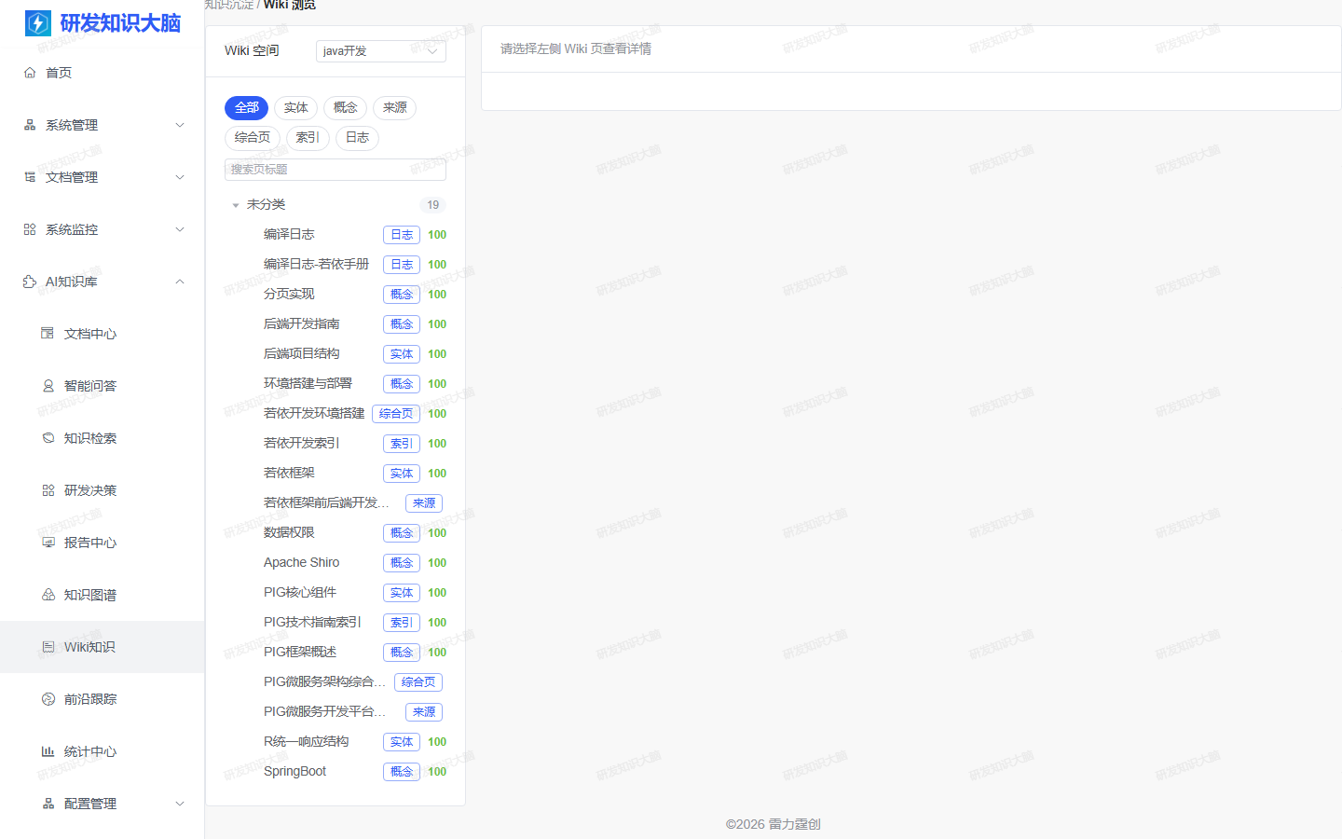Expand the 系统管理 submenu chevron
The height and width of the screenshot is (839, 1342).
point(180,125)
